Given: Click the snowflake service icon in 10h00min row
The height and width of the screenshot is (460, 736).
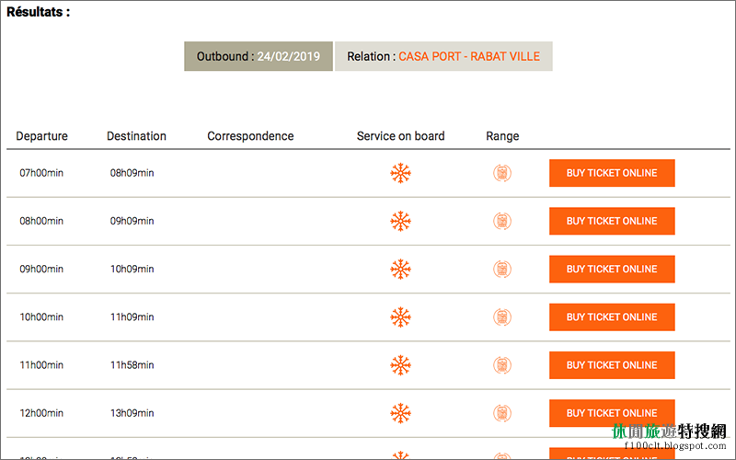Looking at the screenshot, I should click(400, 317).
